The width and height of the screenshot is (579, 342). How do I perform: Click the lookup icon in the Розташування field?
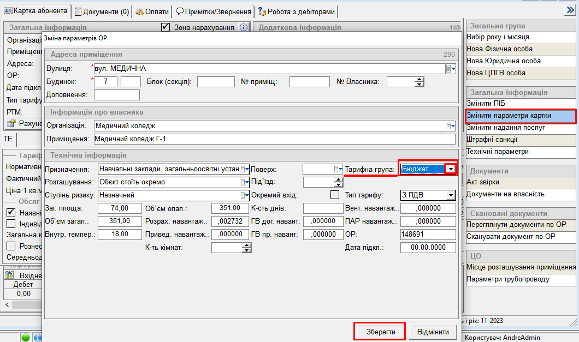[x=245, y=182]
